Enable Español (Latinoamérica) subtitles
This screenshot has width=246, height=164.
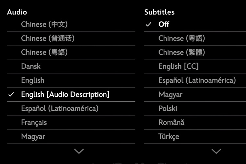click(197, 80)
